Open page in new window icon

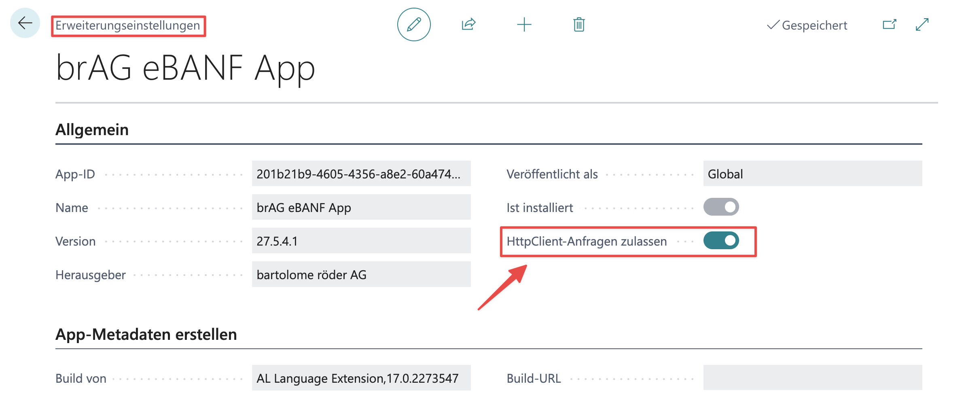click(x=889, y=25)
